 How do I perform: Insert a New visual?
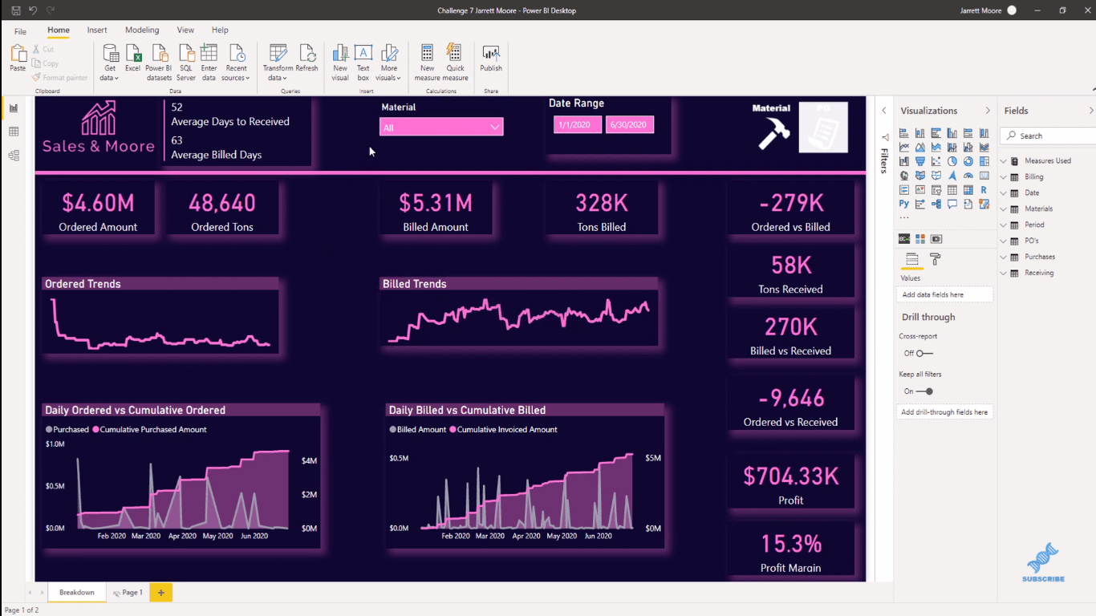point(340,63)
